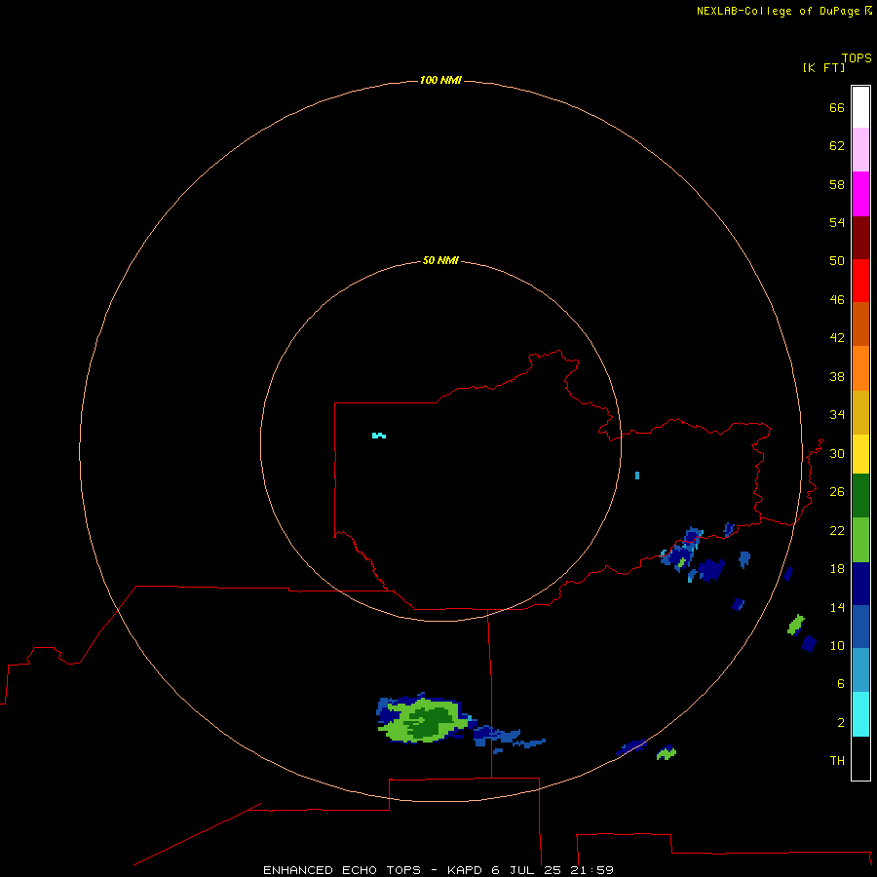
Task: Click the KAPD radar site identifier
Action: [465, 870]
